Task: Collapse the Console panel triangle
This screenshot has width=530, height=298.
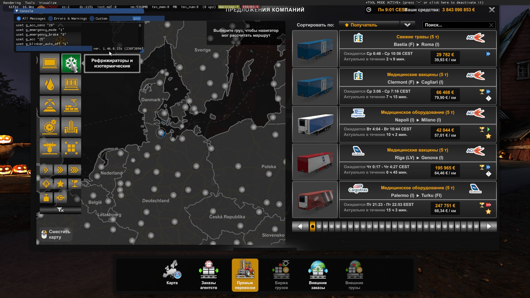Action: tap(17, 11)
